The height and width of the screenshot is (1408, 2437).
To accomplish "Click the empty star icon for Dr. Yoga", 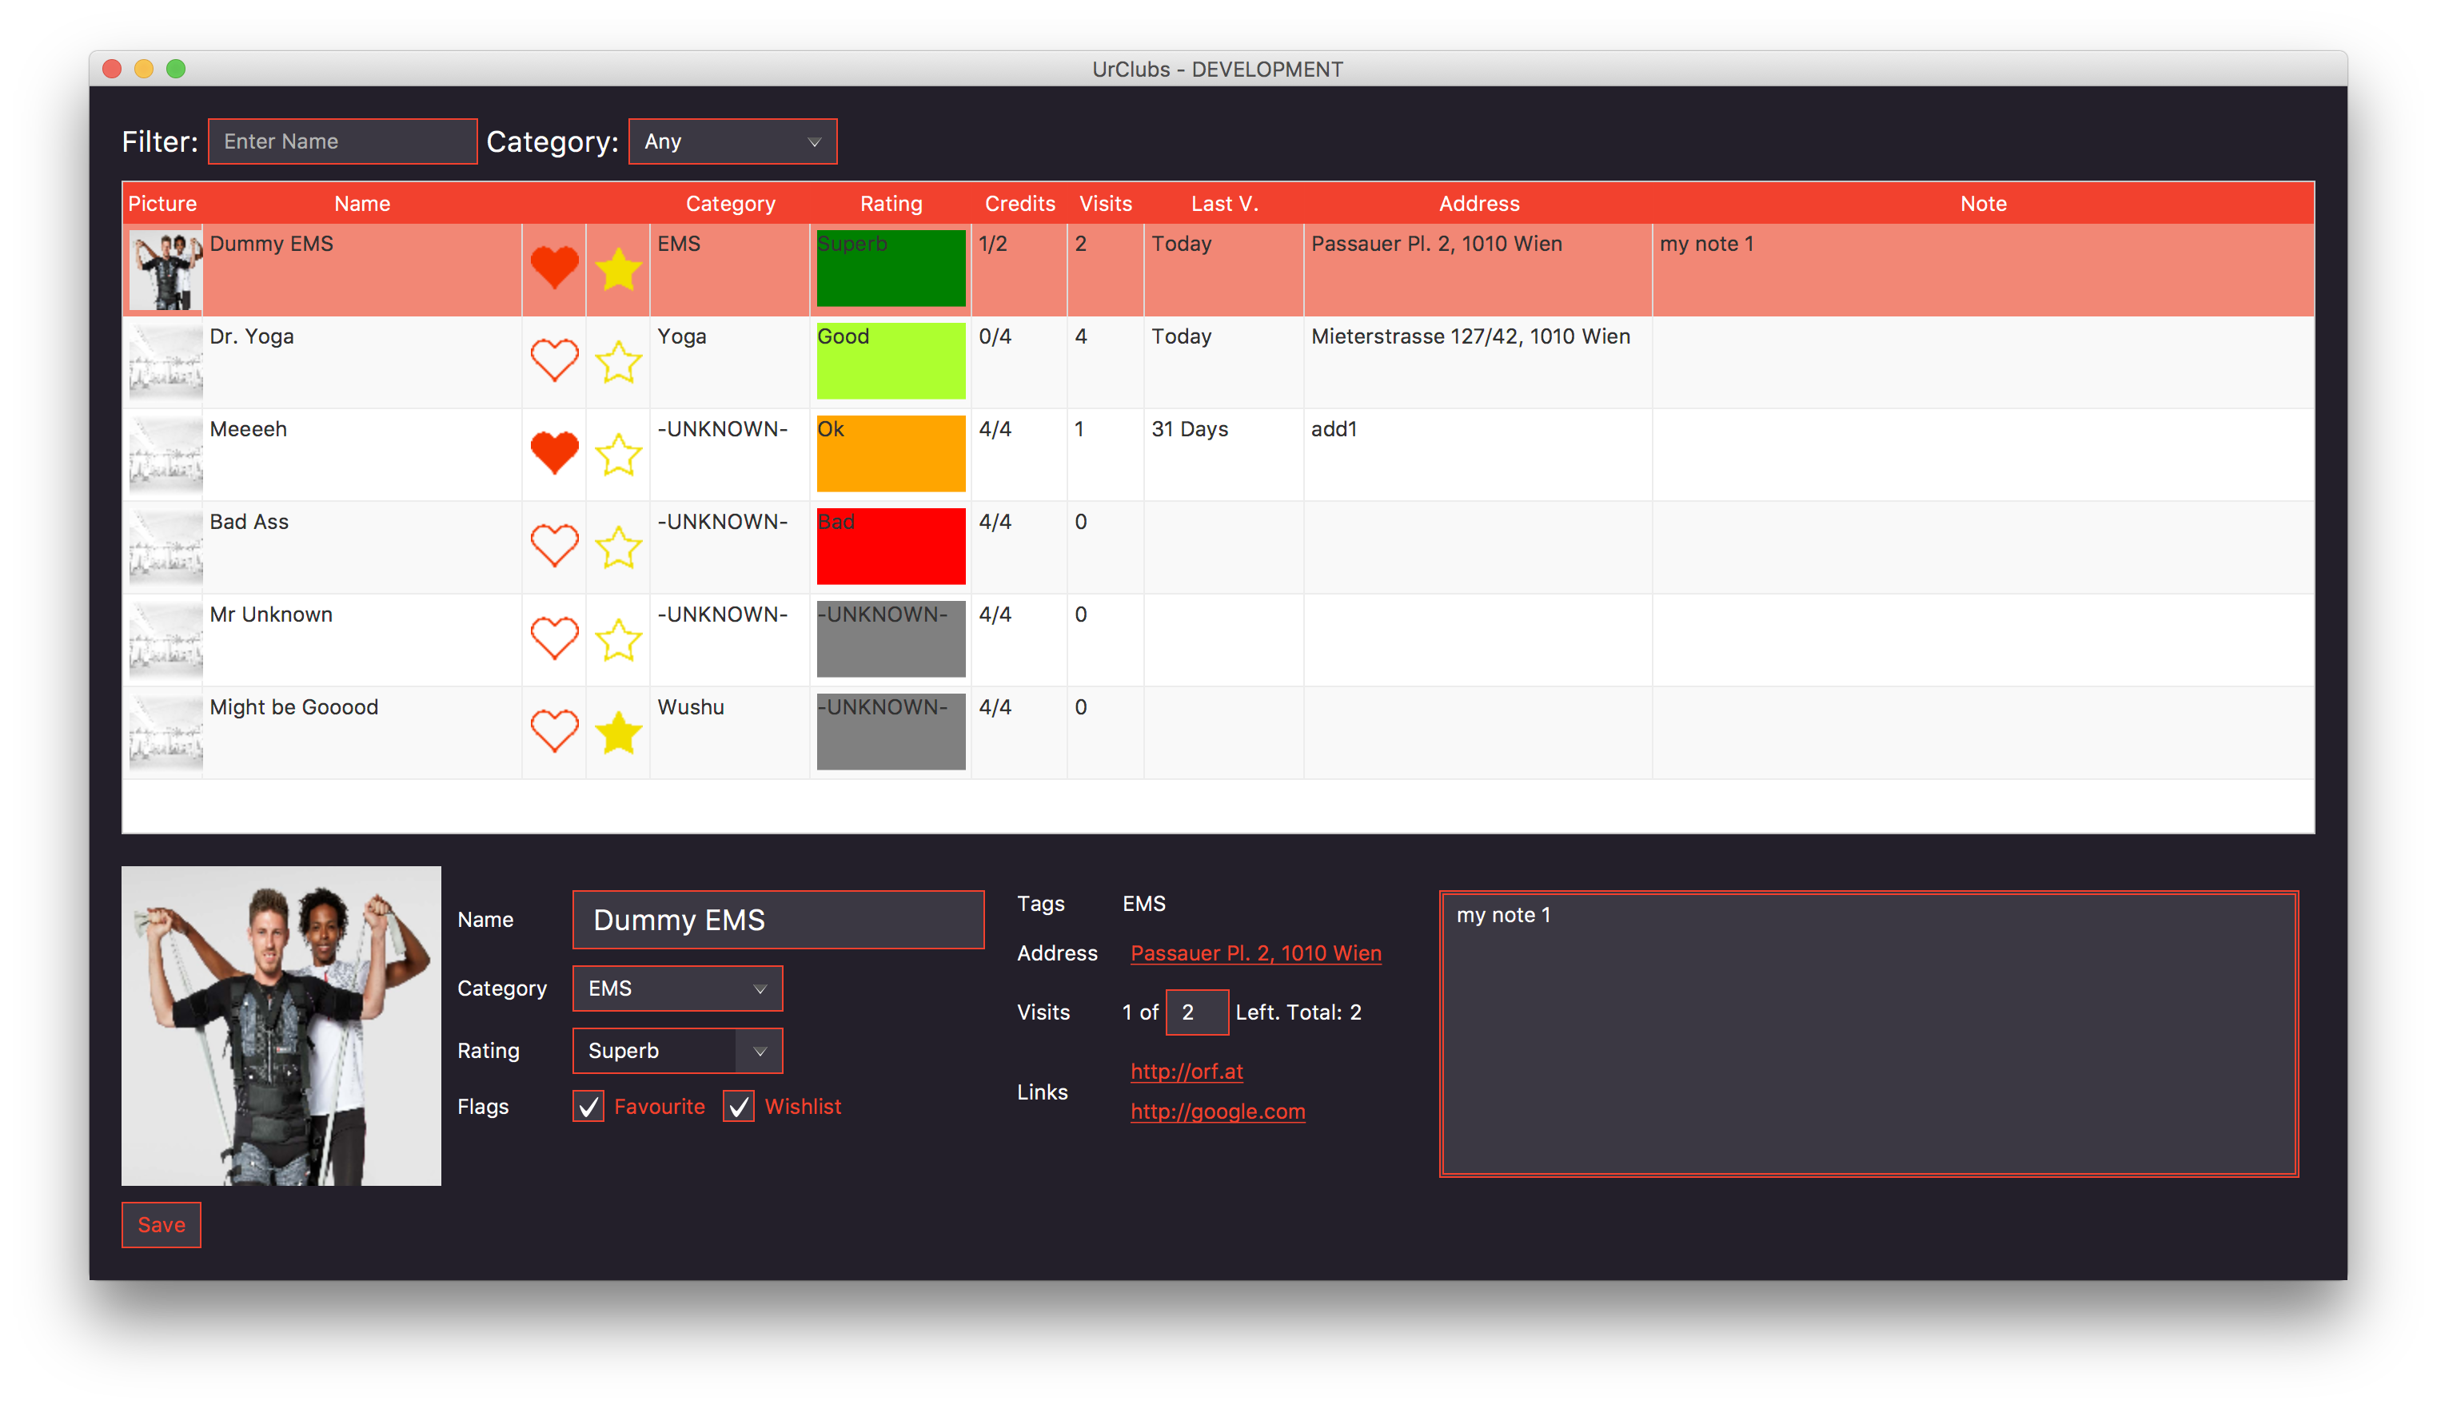I will (x=618, y=363).
